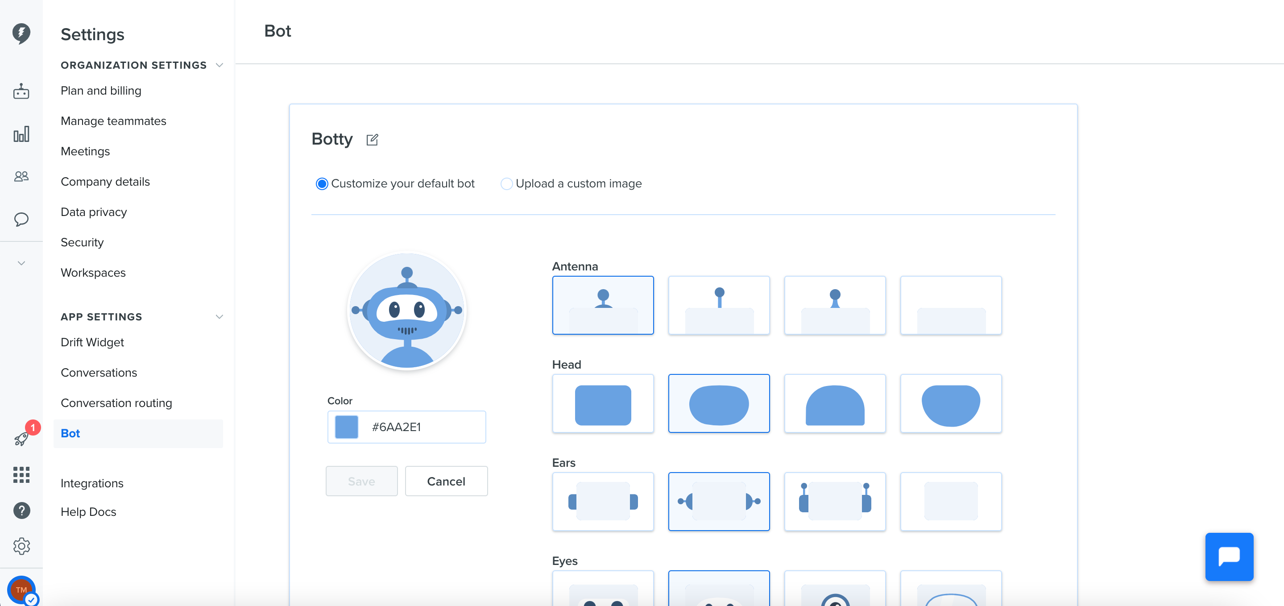The image size is (1284, 606).
Task: Select the no-antenna option
Action: click(x=951, y=305)
